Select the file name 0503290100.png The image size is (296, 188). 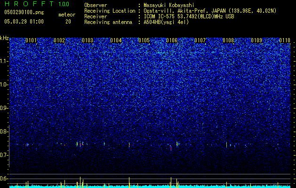click(24, 12)
